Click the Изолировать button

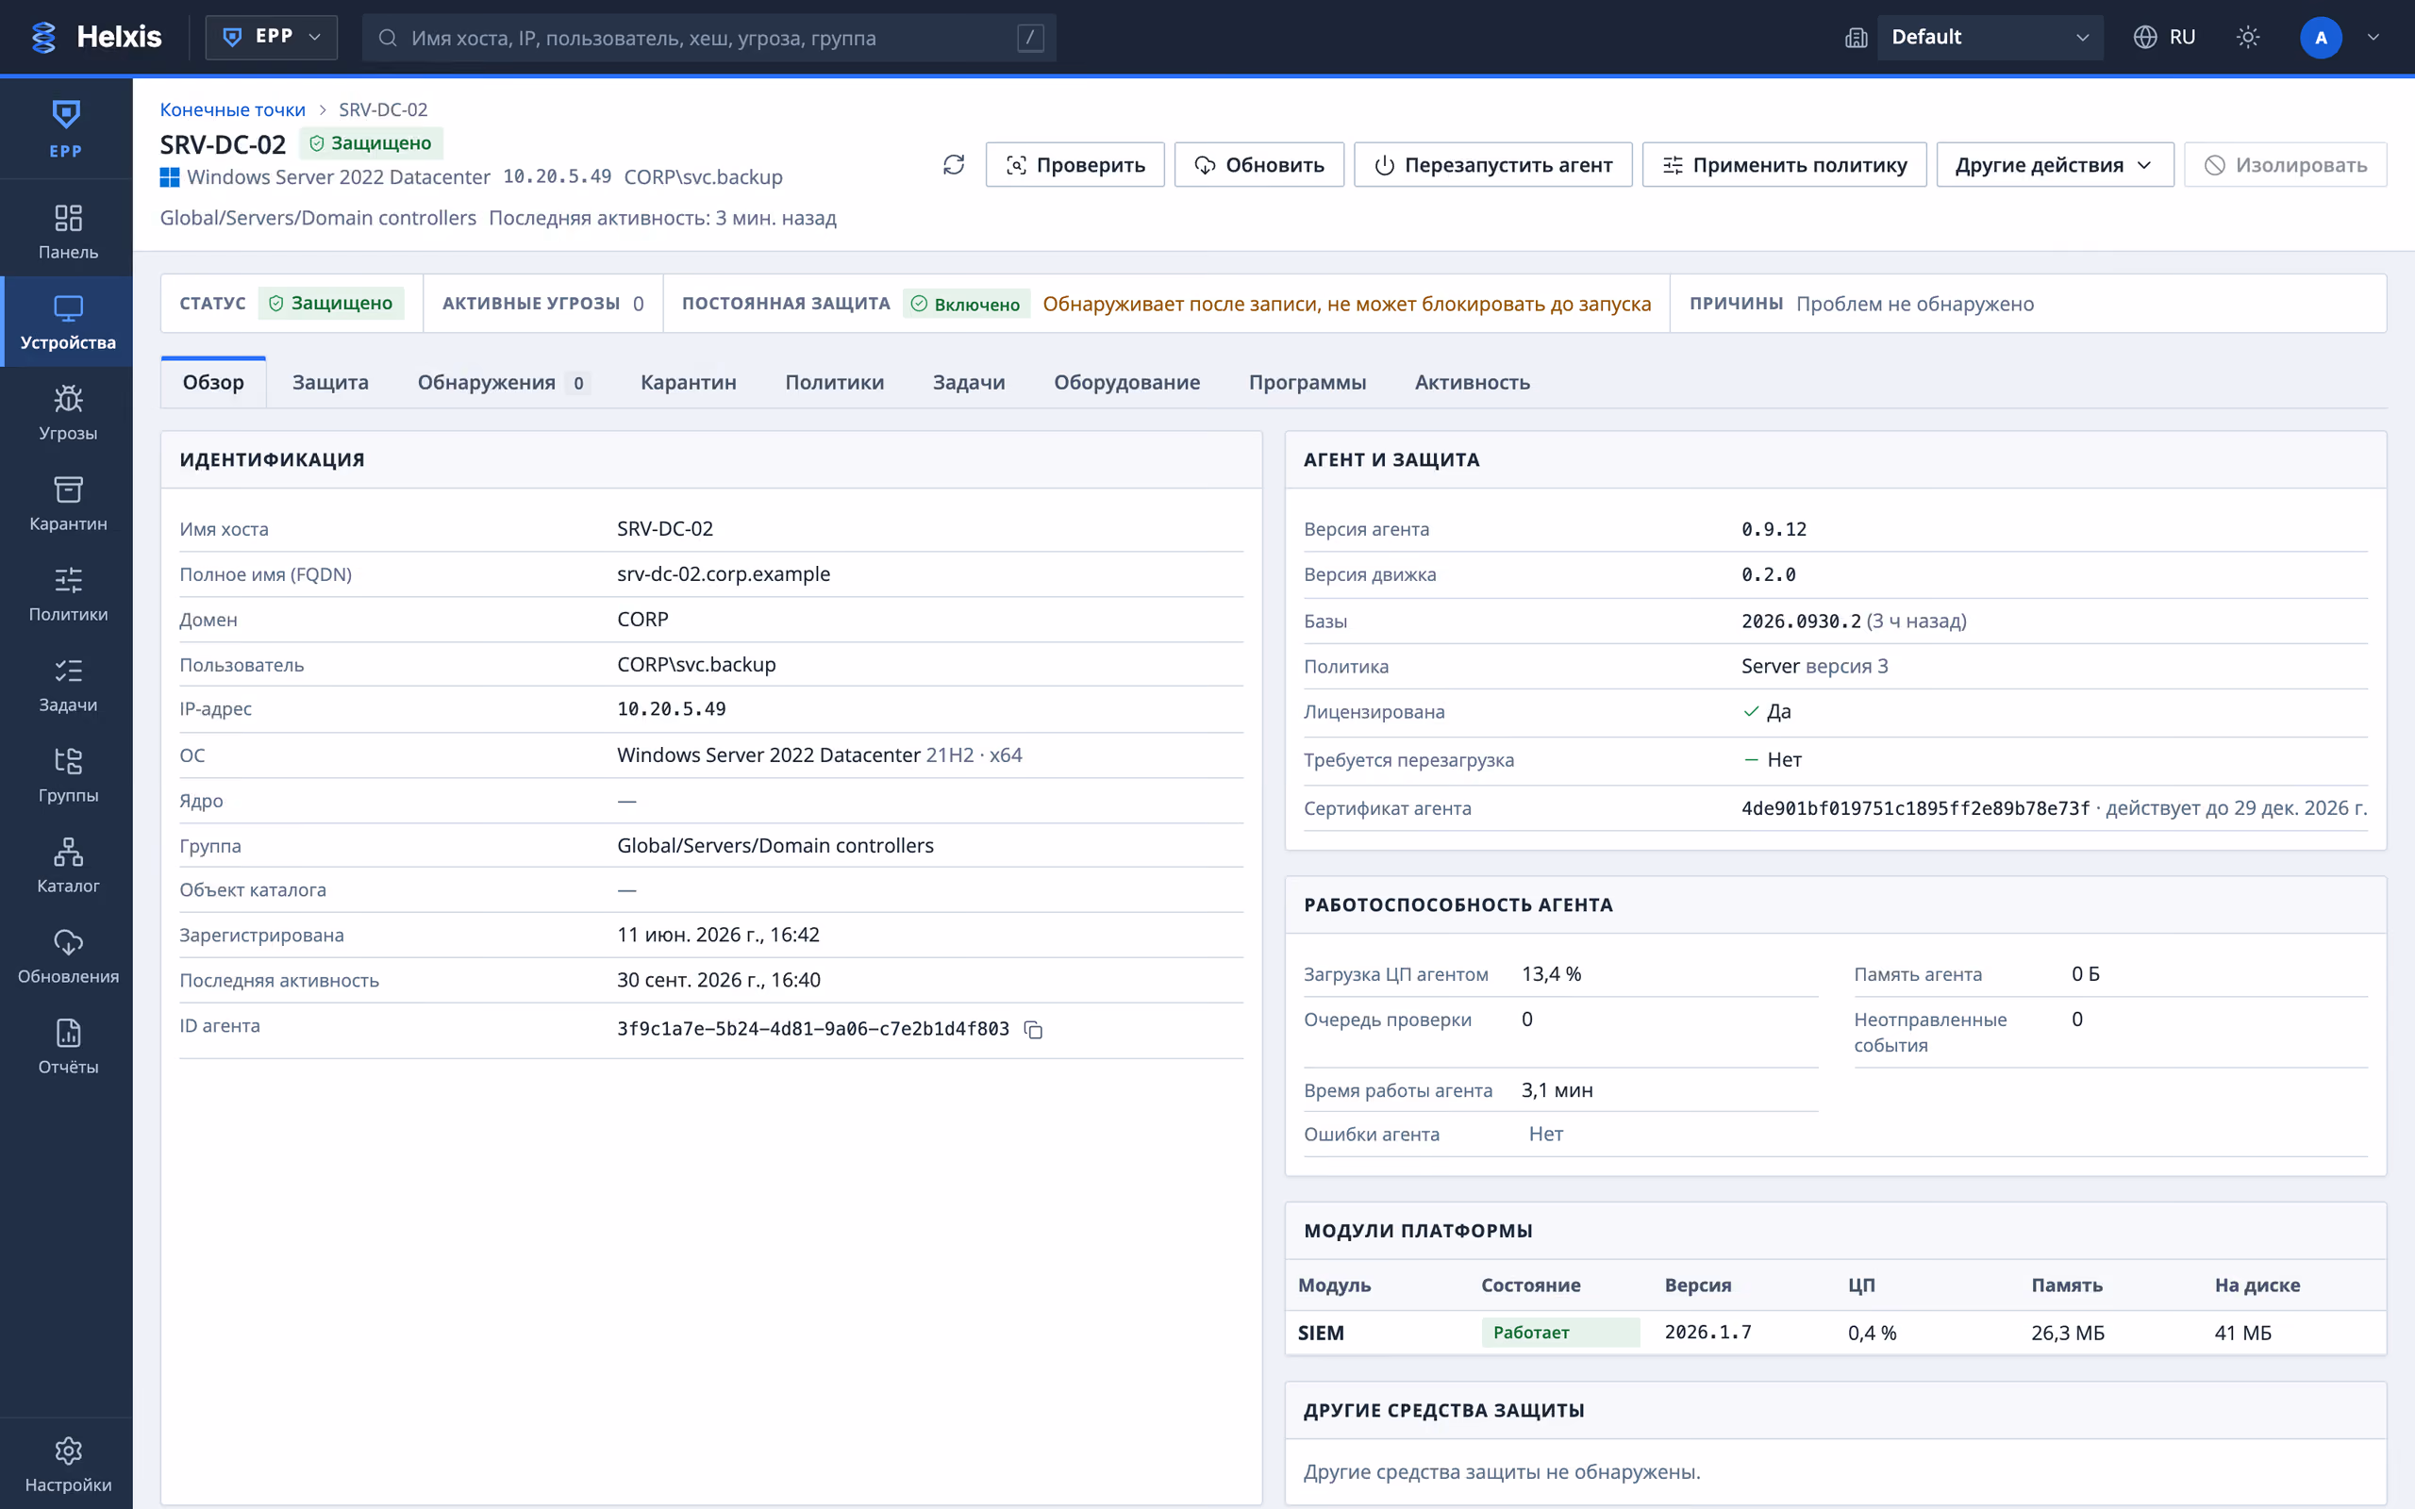2285,165
